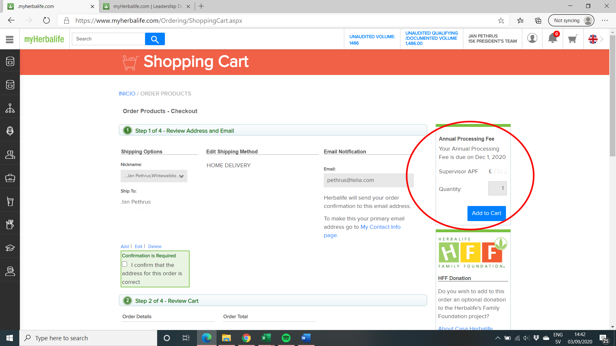Click the Step 2 Review Cart header
Image resolution: width=616 pixels, height=346 pixels.
coord(273,301)
